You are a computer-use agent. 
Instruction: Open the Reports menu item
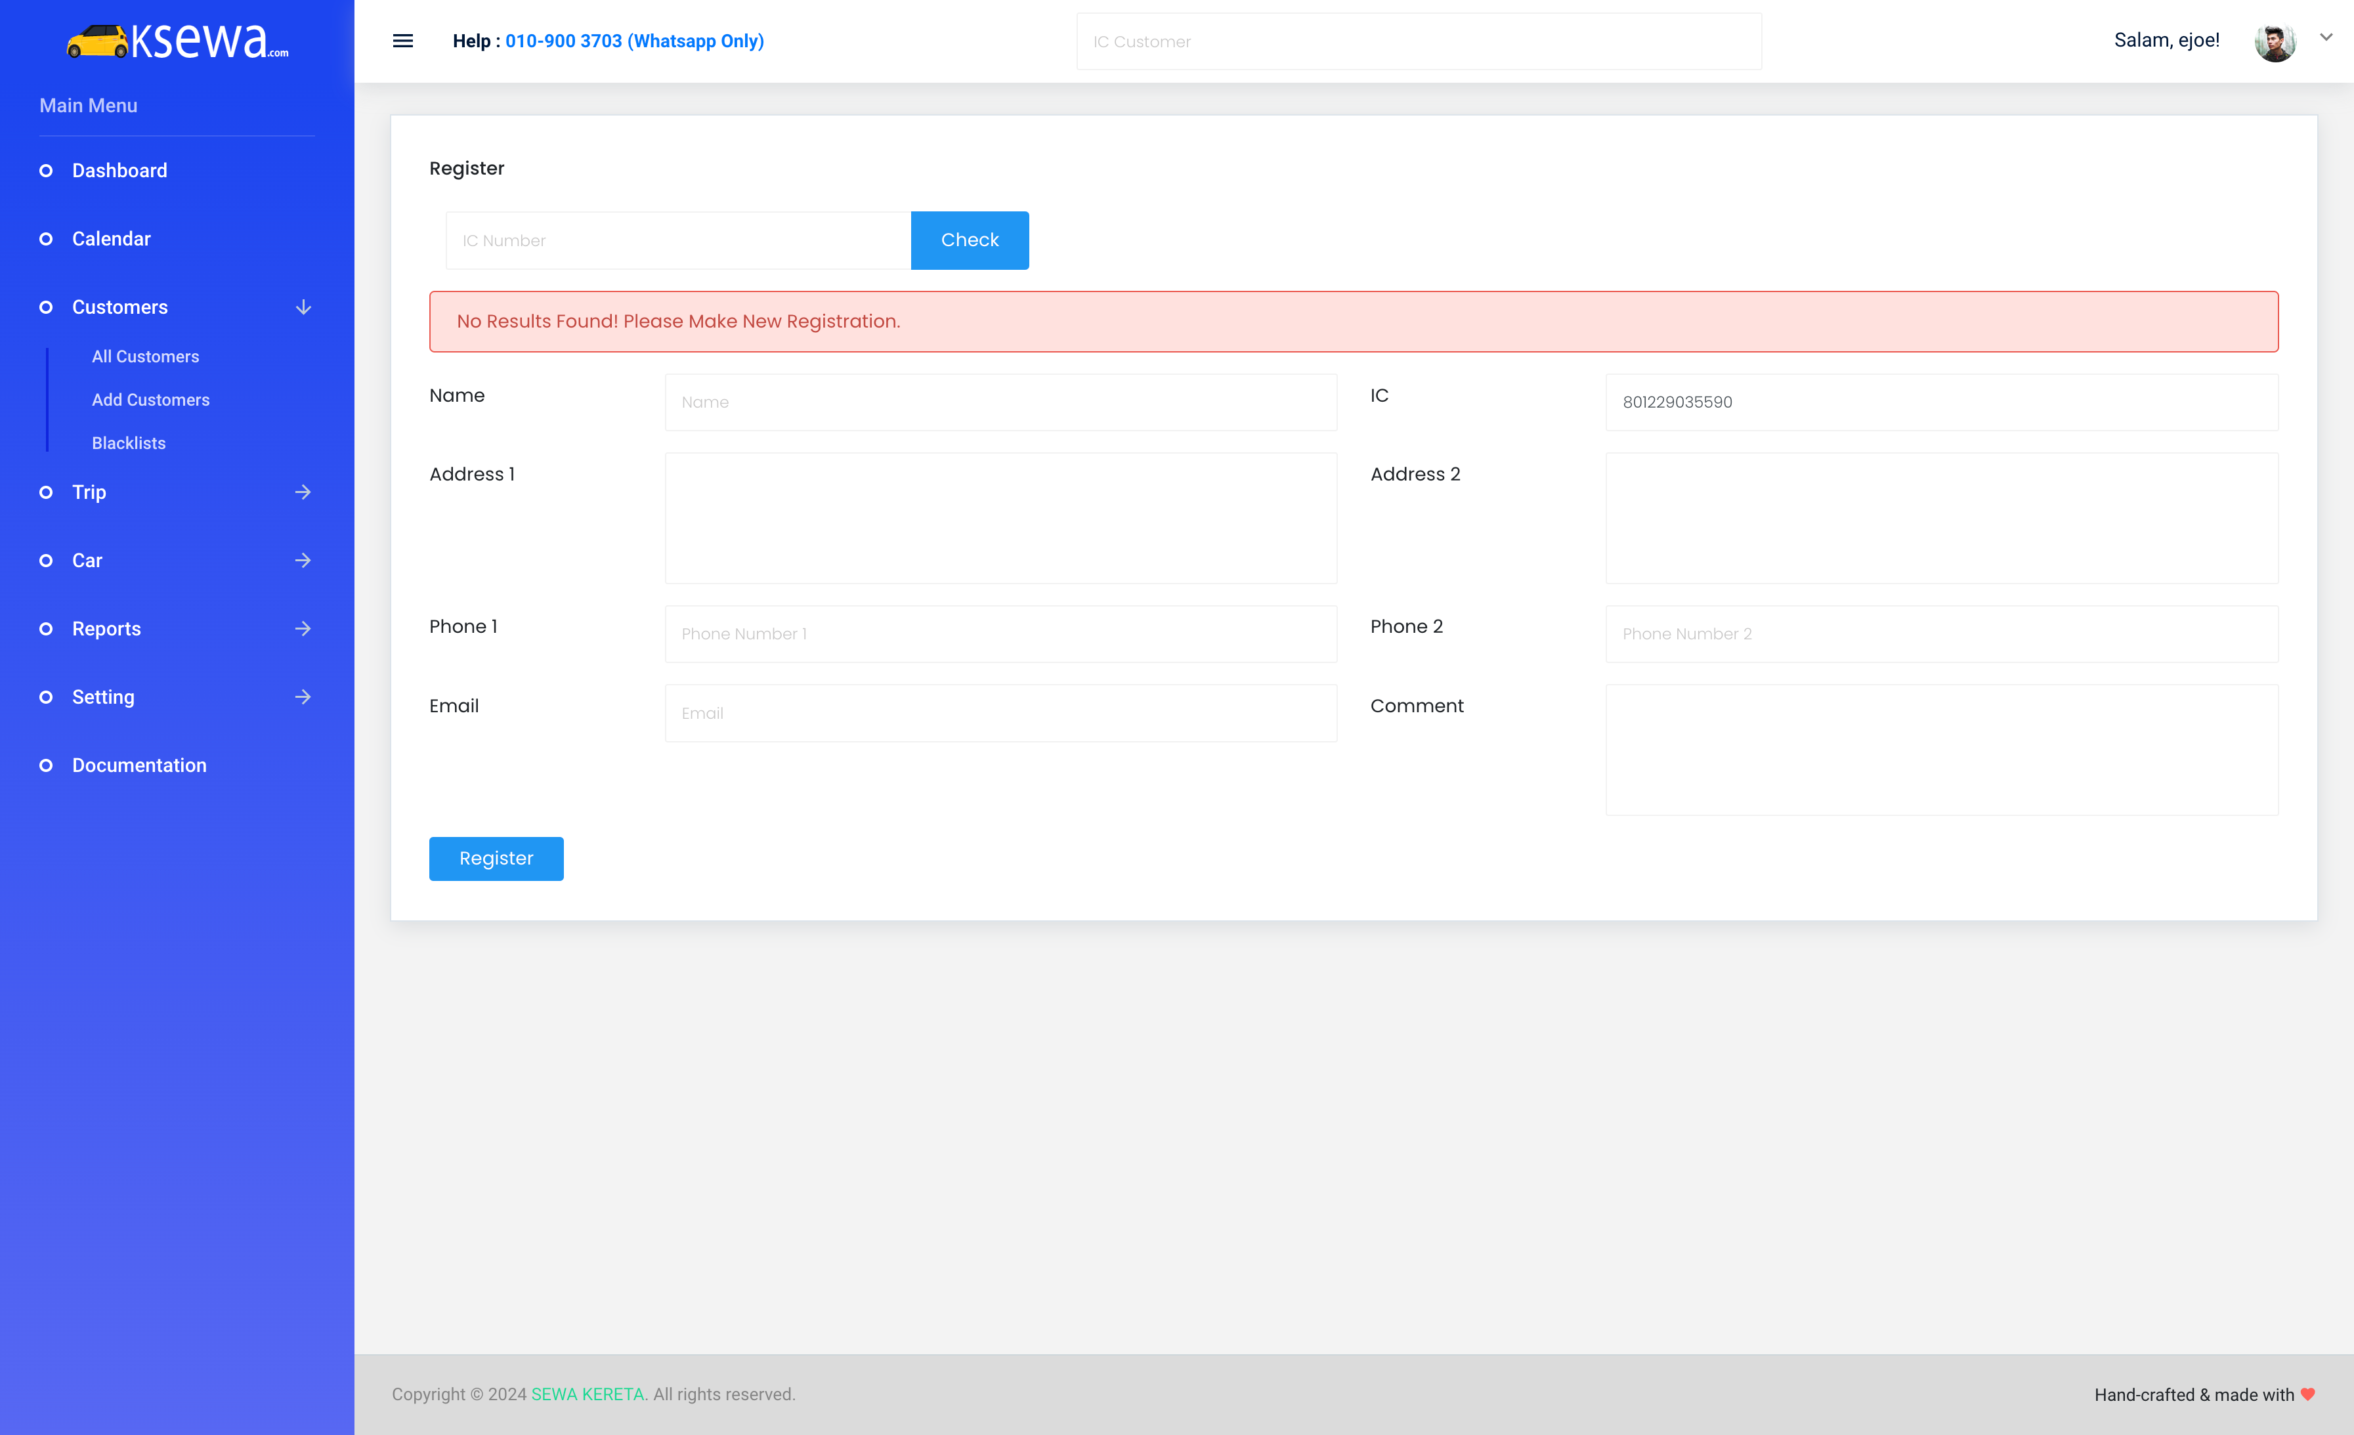pos(107,629)
